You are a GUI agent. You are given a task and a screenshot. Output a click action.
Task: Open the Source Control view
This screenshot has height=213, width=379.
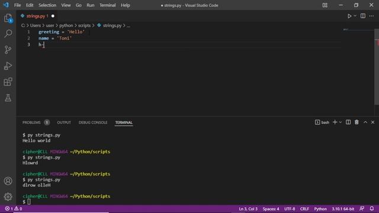coord(8,50)
